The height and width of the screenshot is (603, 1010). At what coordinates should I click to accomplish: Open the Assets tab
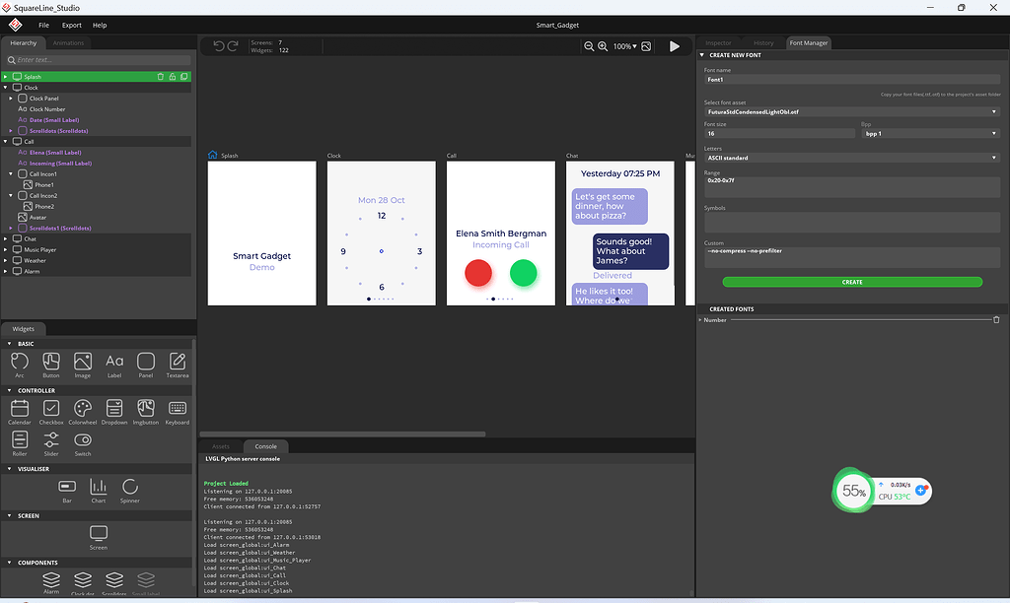click(221, 446)
